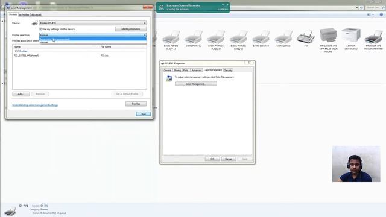The image size is (386, 217).
Task: Expand the view options arrow in Explorer toolbar
Action: tap(373, 14)
